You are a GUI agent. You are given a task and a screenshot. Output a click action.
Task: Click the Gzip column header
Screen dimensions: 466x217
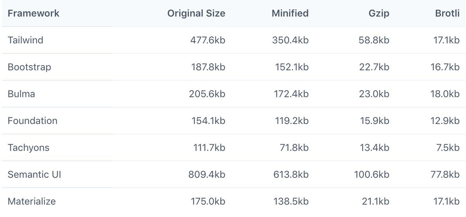click(x=378, y=14)
